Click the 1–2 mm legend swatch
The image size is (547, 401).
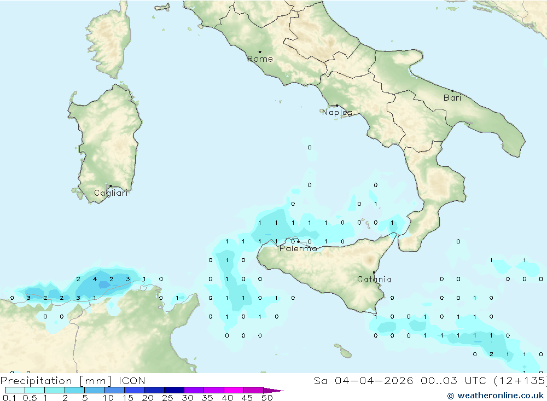55,390
